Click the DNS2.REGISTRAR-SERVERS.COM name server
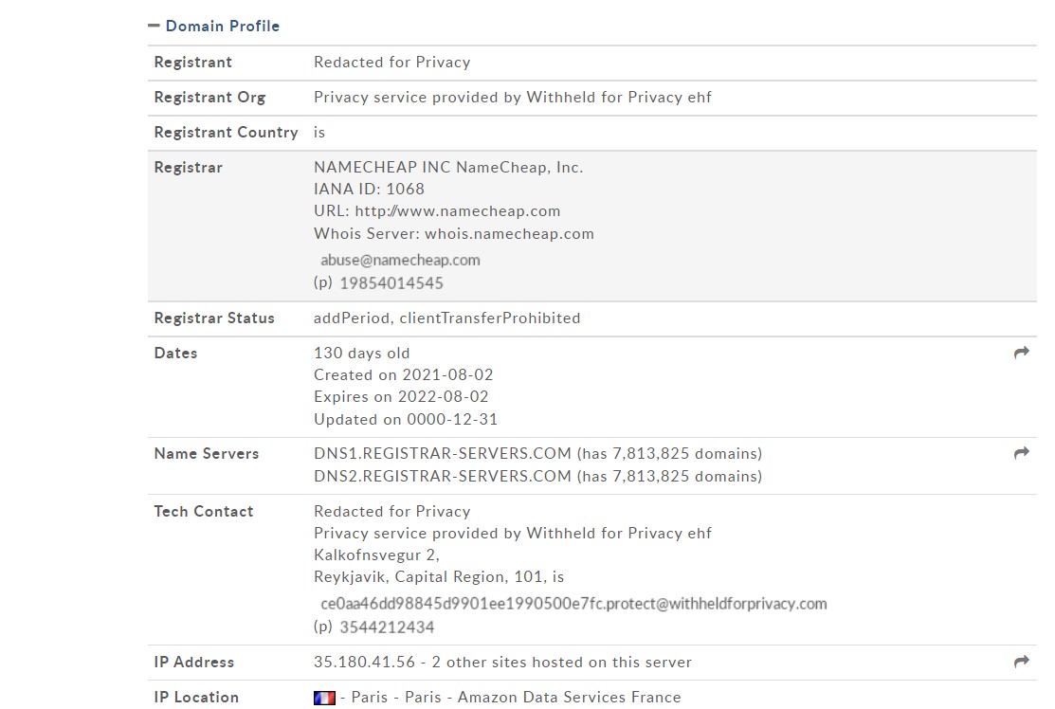The width and height of the screenshot is (1055, 709). point(443,477)
